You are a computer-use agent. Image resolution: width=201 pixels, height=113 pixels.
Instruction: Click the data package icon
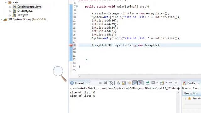point(10,3)
